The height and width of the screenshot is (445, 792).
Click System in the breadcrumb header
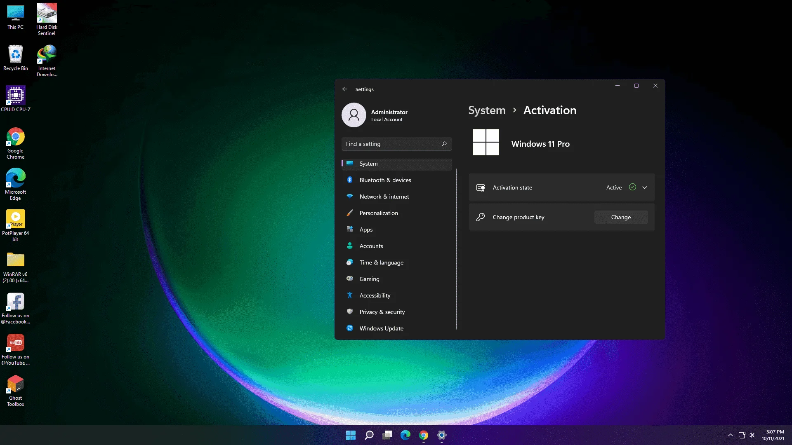487,110
